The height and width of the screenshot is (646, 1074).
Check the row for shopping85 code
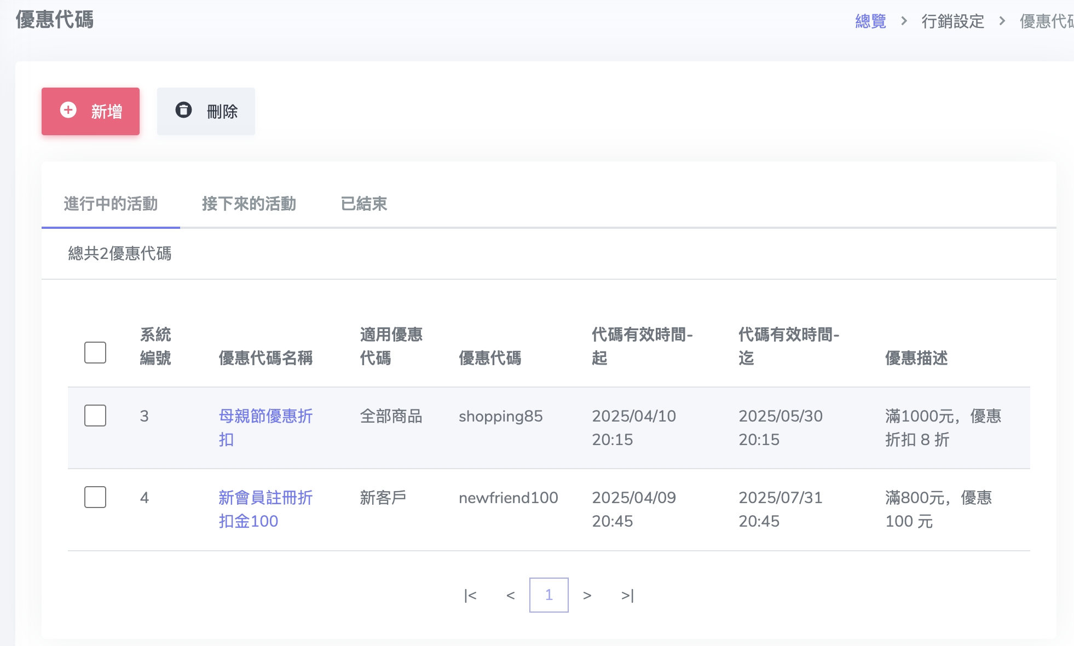pos(95,416)
